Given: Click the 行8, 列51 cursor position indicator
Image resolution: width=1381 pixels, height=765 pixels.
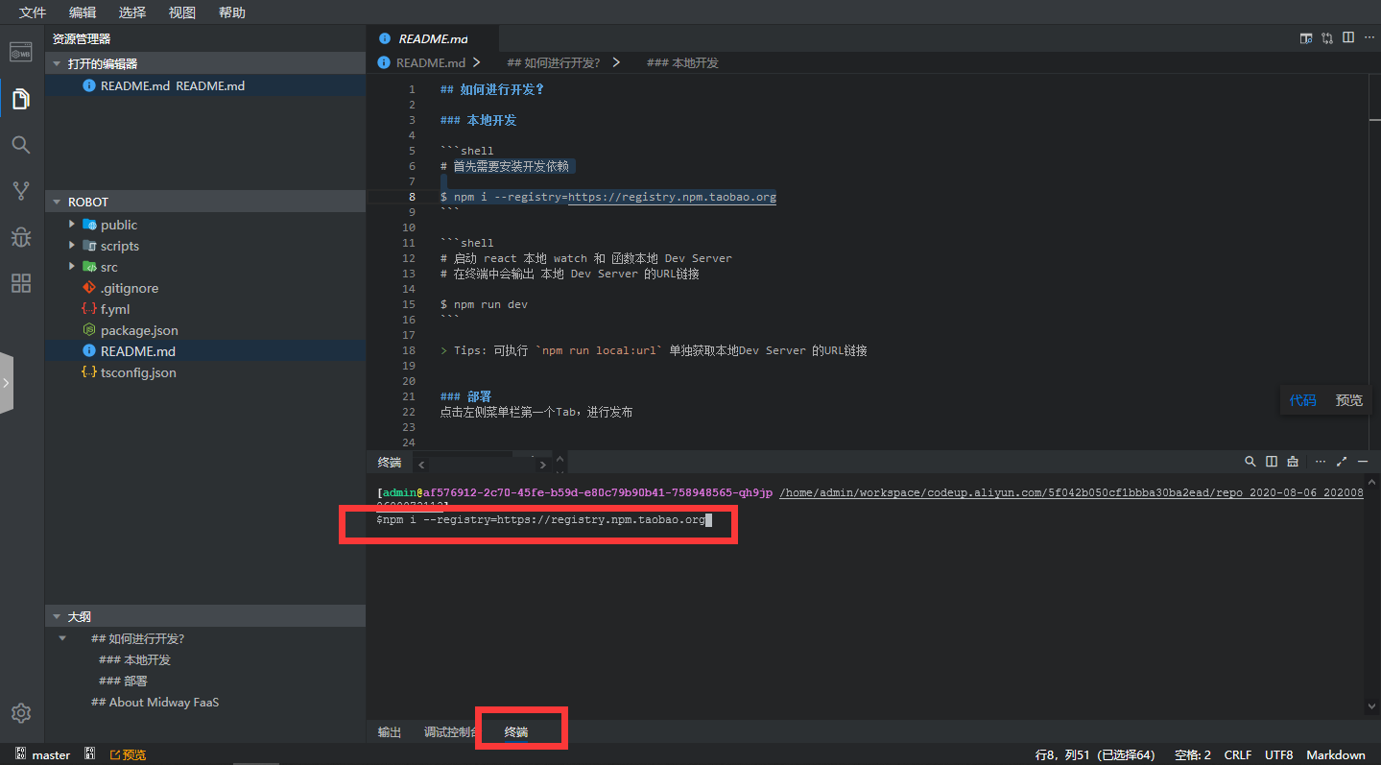Looking at the screenshot, I should (1097, 755).
